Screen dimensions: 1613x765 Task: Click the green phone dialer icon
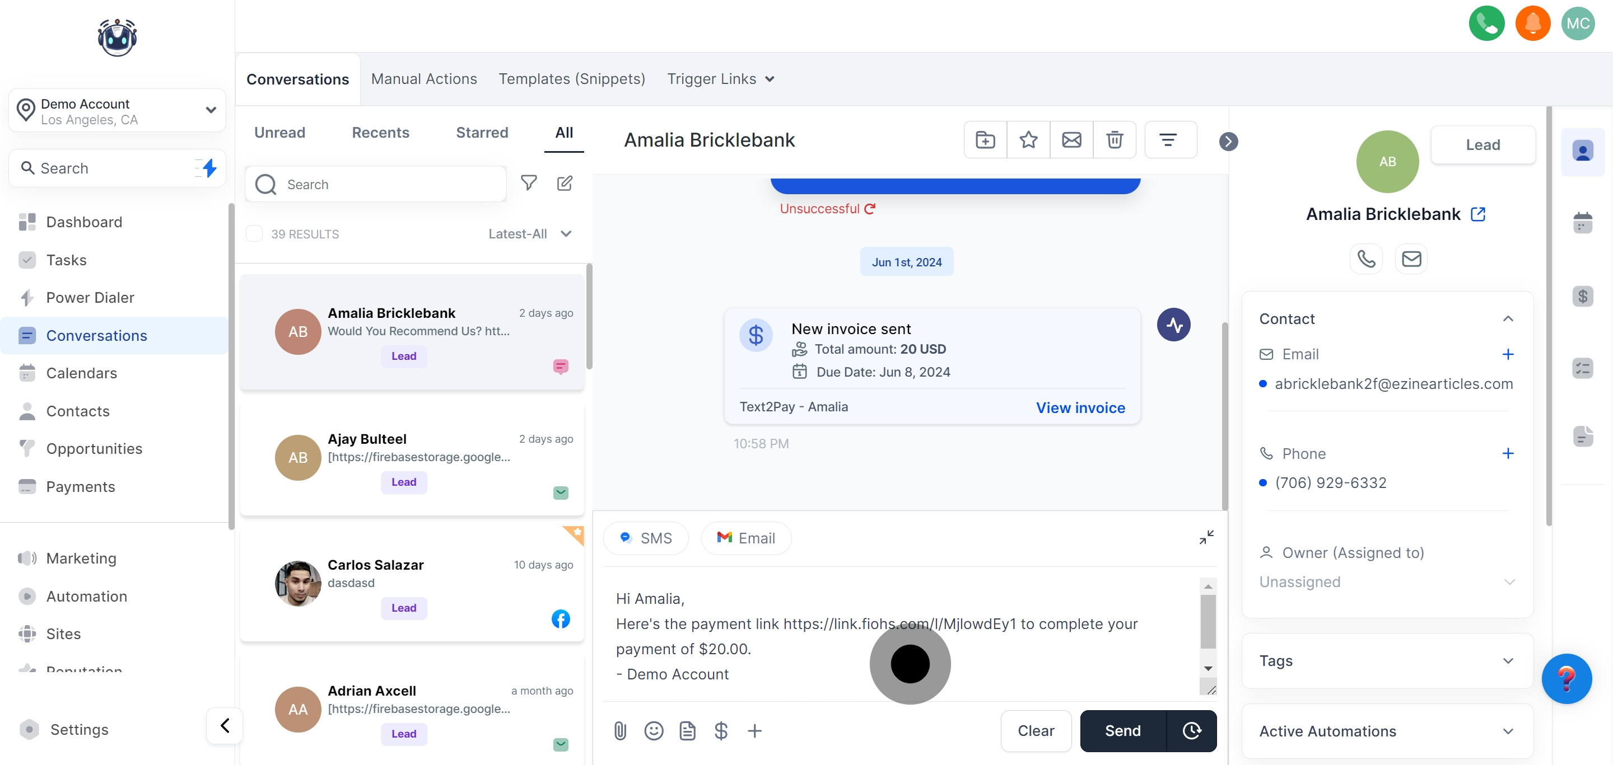1486,23
